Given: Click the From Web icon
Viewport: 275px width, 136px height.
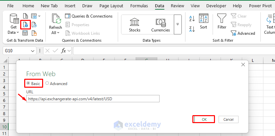Looking at the screenshot, I should click(x=26, y=25).
